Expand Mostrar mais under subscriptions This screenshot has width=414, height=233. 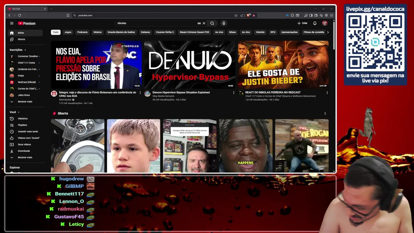pyautogui.click(x=25, y=102)
